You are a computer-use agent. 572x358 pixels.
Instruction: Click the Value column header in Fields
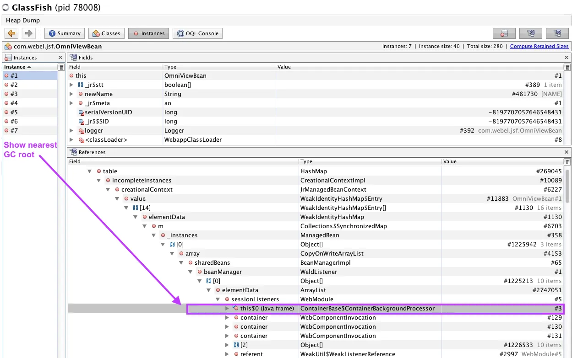click(x=419, y=67)
